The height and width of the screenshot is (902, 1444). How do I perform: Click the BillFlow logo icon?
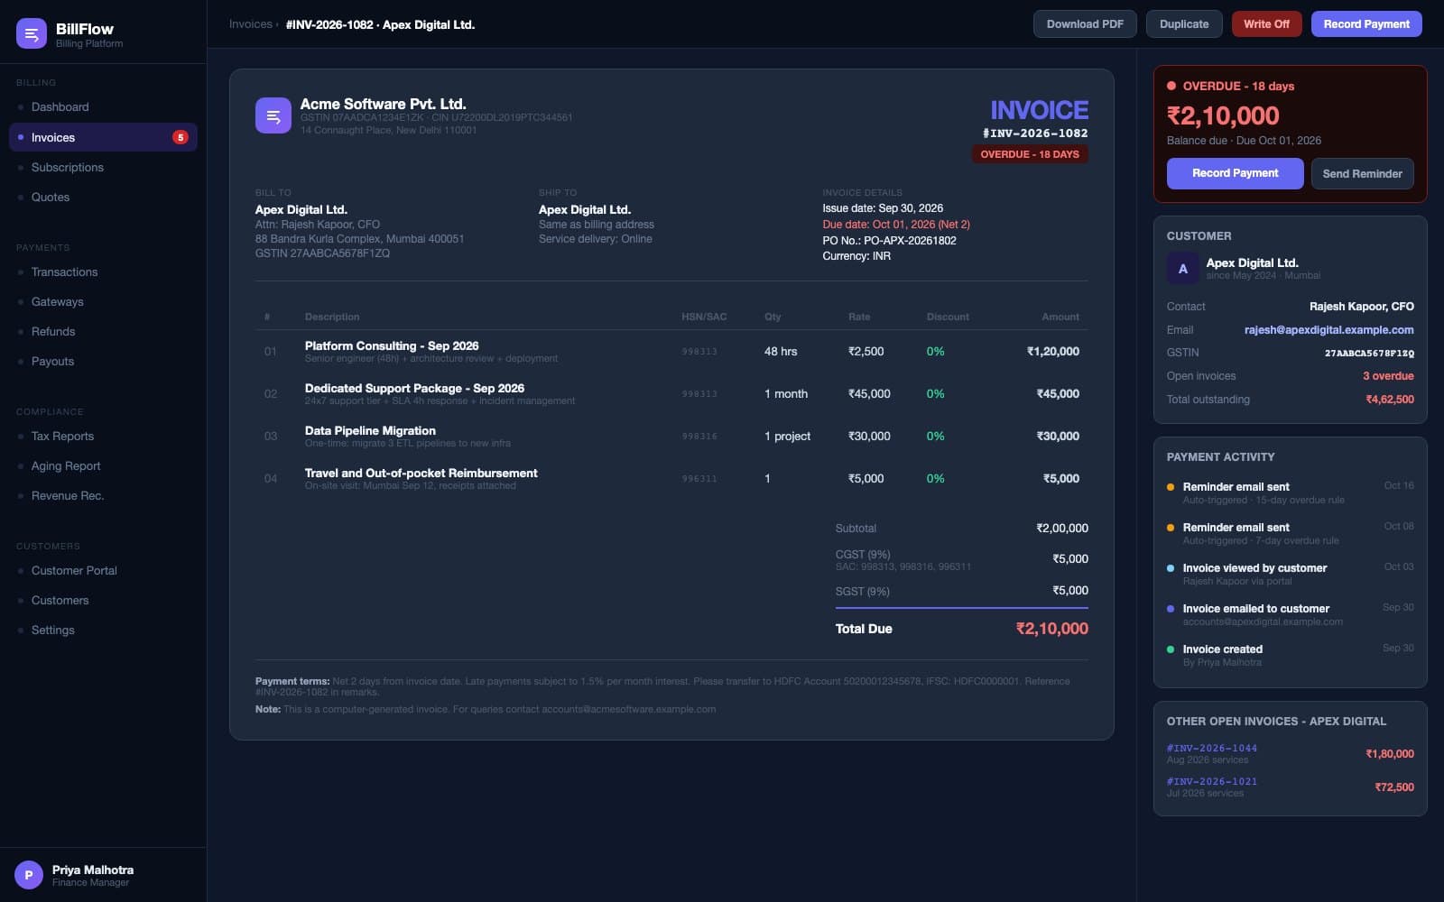point(32,34)
